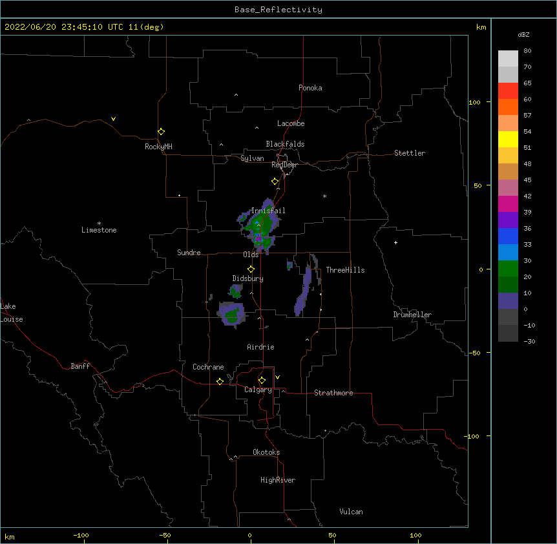The width and height of the screenshot is (557, 544).
Task: Click the Okotoks town label
Action: tap(266, 452)
